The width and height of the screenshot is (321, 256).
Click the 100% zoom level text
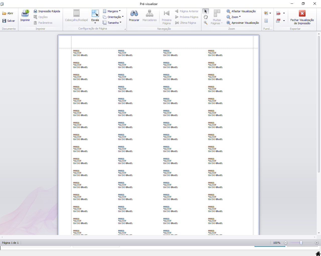tap(277, 243)
